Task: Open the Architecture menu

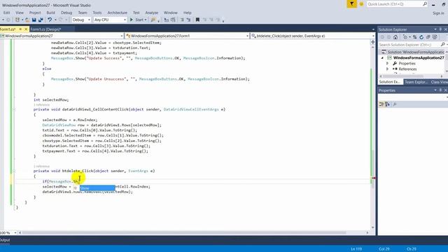Action: (x=117, y=13)
